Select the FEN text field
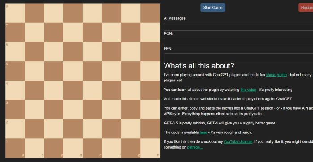 238,57
